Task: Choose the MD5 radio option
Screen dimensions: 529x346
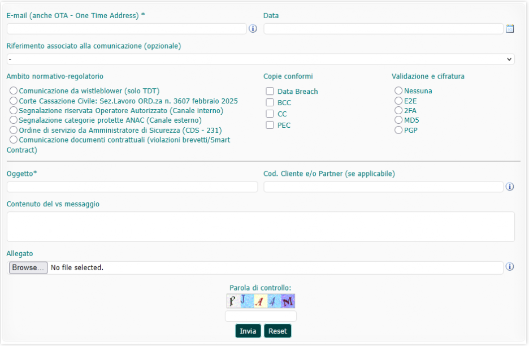Action: click(x=398, y=120)
